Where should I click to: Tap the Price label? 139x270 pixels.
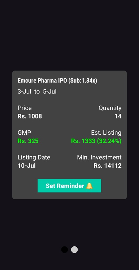(x=25, y=108)
